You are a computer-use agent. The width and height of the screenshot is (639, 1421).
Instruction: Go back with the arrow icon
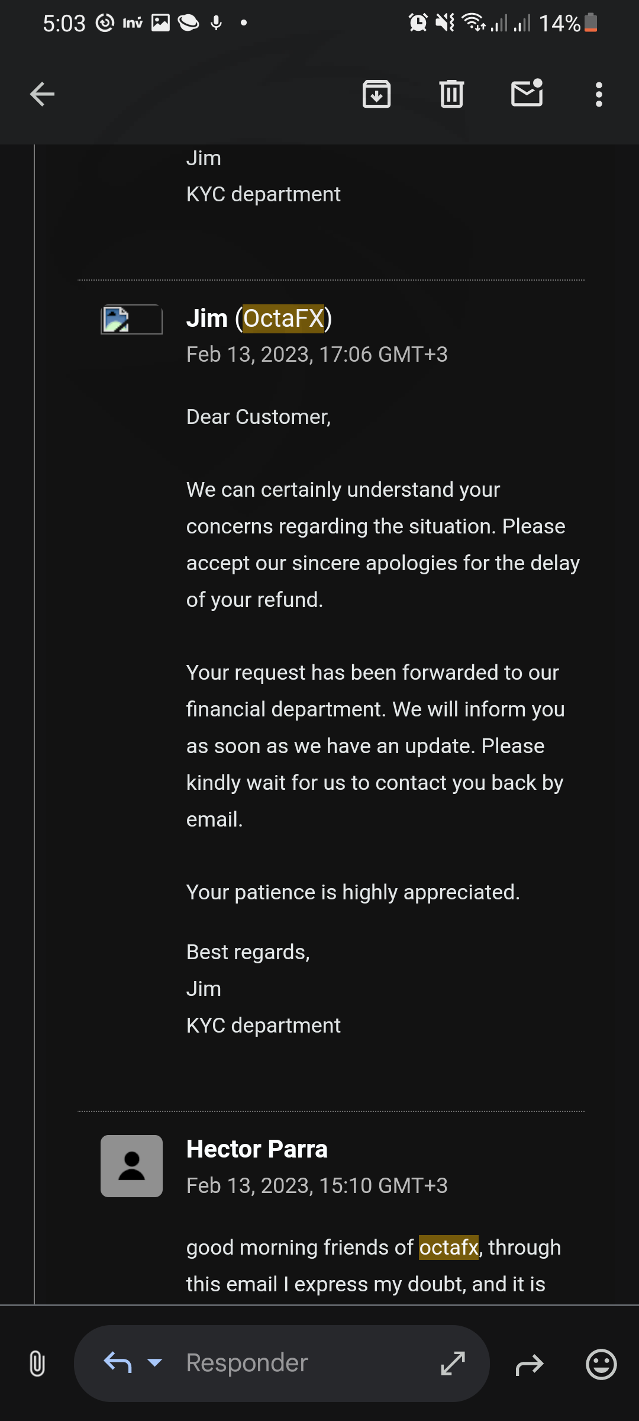(x=42, y=94)
